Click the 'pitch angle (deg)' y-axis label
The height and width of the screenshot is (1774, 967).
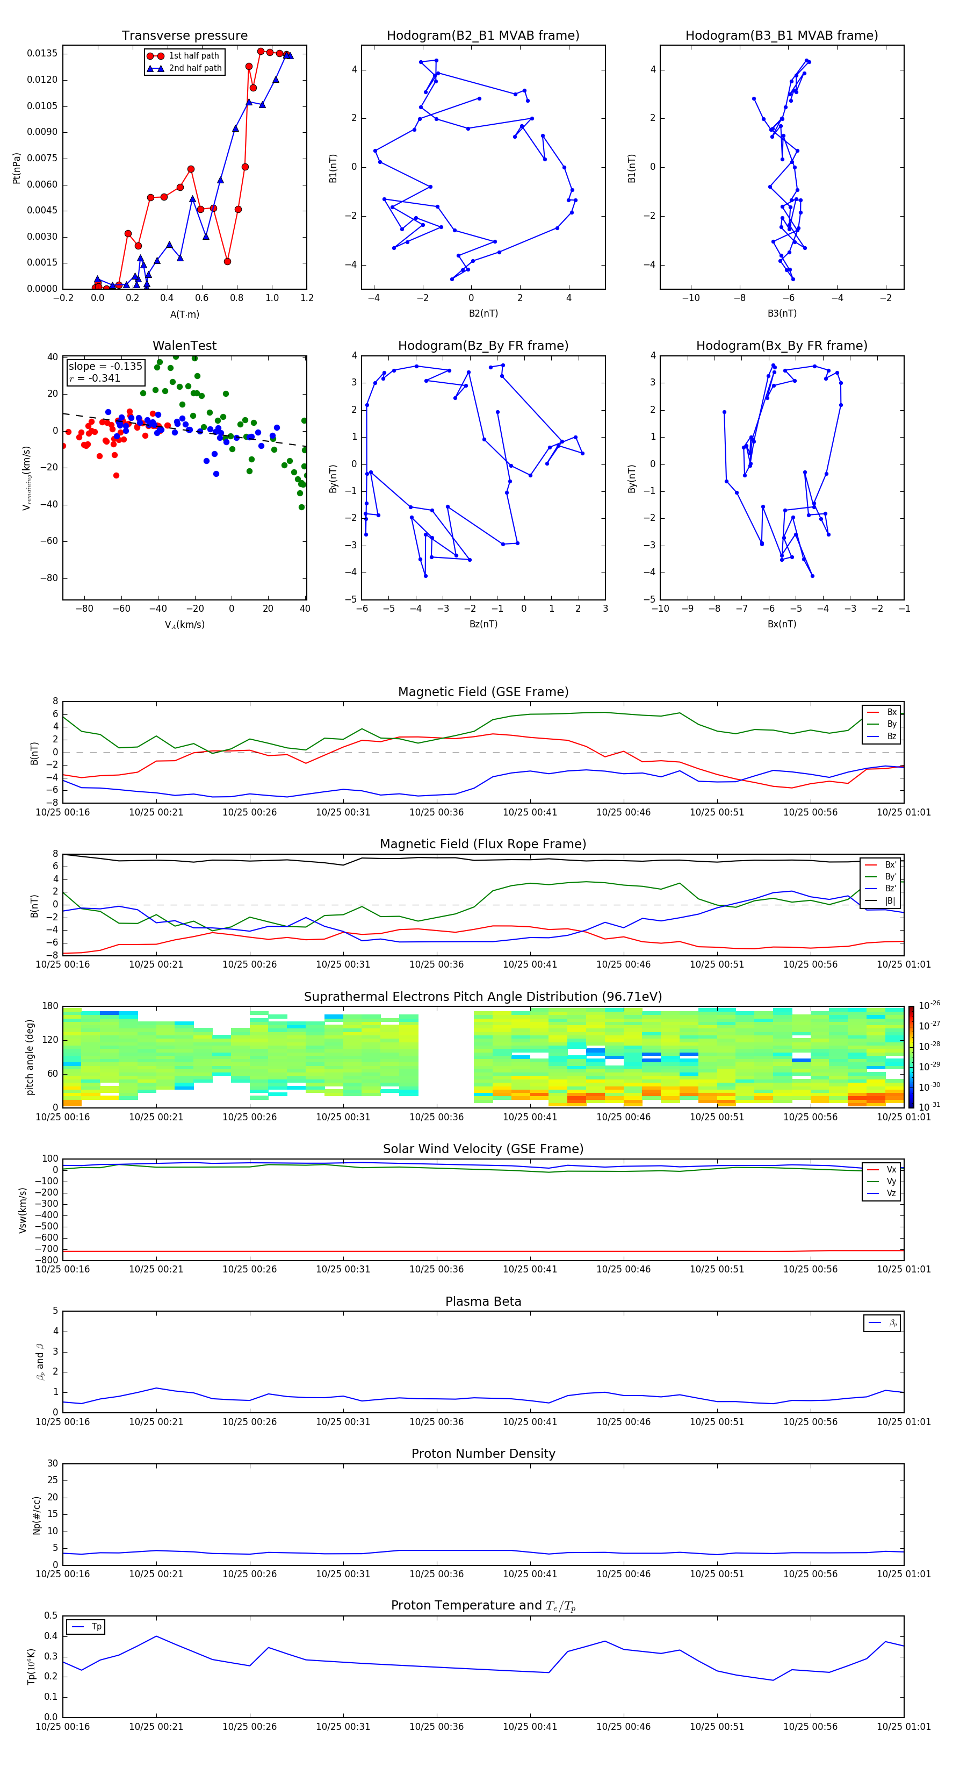pos(30,1057)
